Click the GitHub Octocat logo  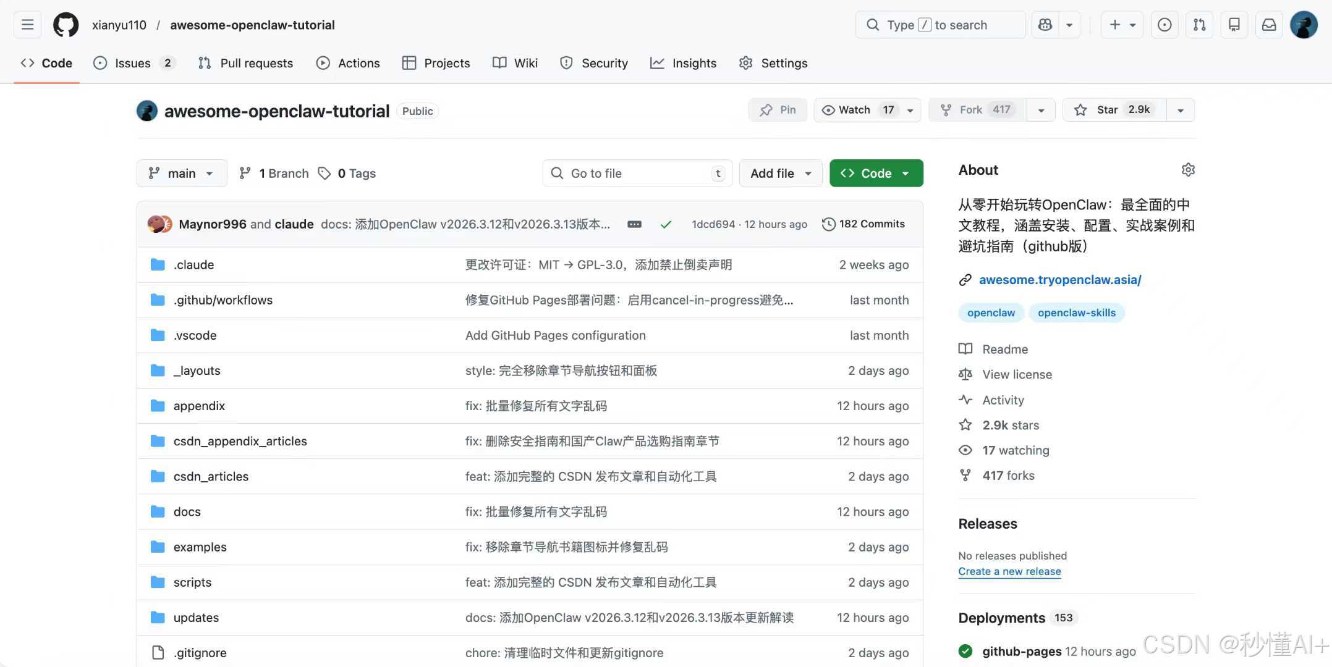pyautogui.click(x=66, y=25)
